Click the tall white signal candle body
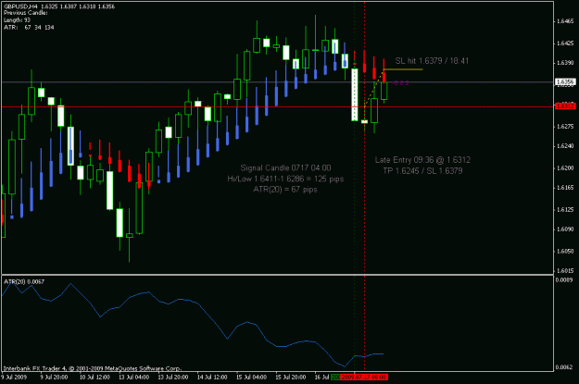This screenshot has width=579, height=384. tap(355, 94)
